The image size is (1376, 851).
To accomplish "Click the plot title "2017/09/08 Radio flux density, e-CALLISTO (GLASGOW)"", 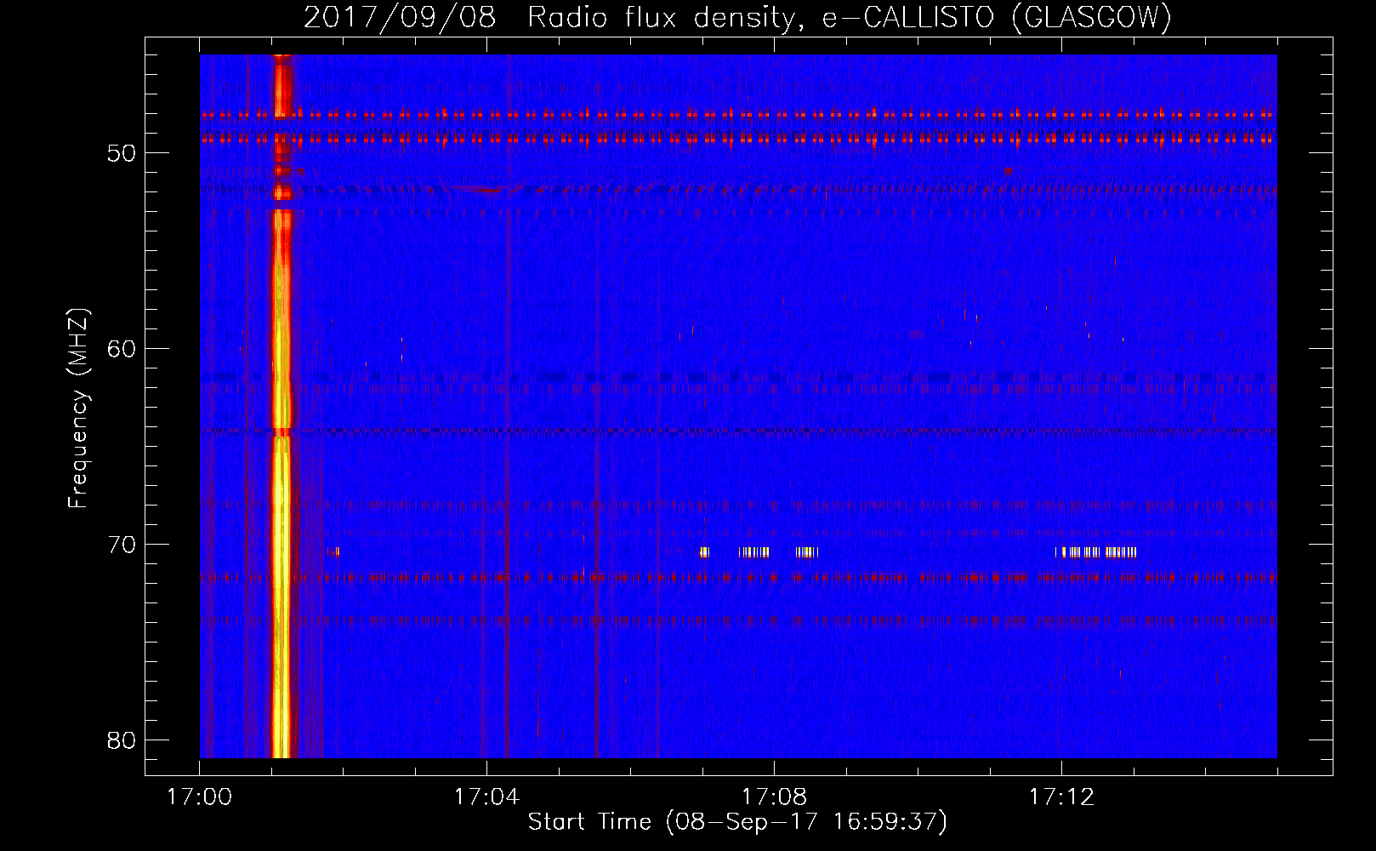I will click(737, 18).
